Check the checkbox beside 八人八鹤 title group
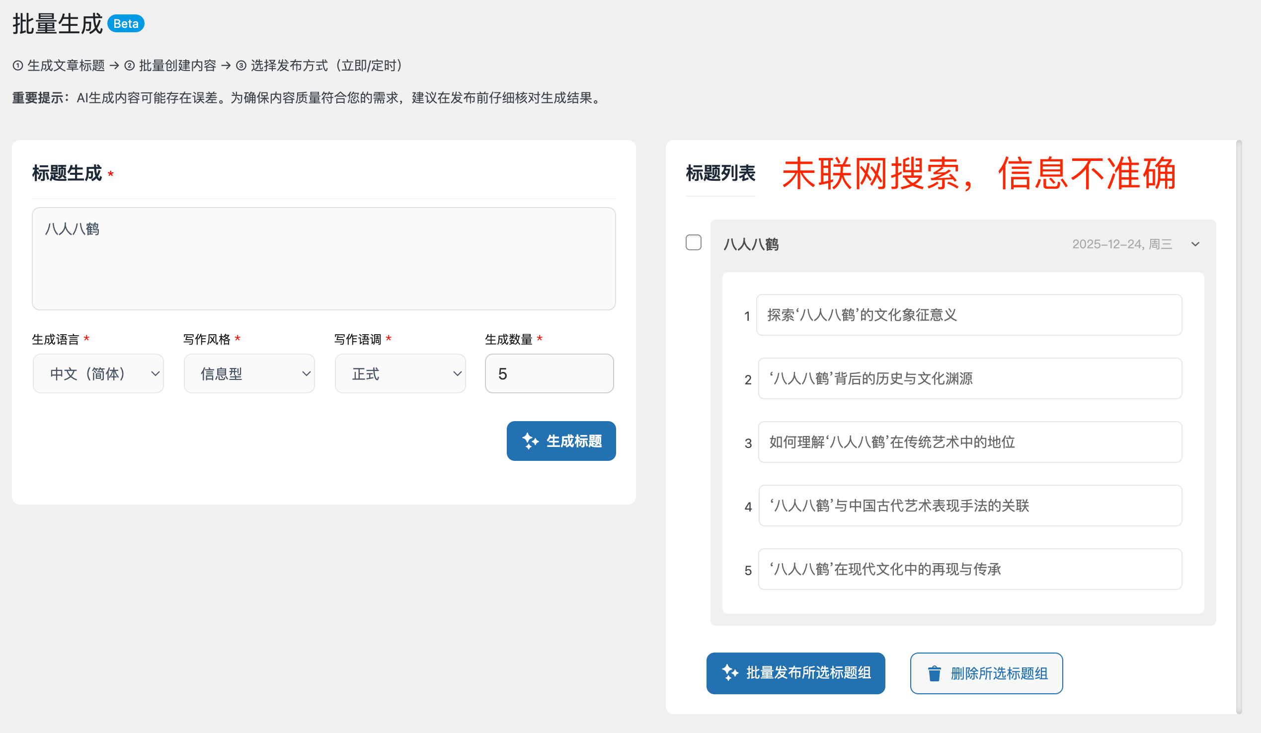The image size is (1261, 733). point(694,243)
